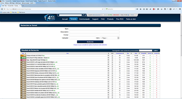Viewport: 182px width, 99px height.
Task: Reload the page with the refresh icon
Action: (103, 9)
